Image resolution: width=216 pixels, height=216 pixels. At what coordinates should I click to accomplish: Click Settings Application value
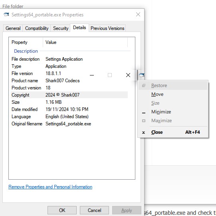(64, 59)
